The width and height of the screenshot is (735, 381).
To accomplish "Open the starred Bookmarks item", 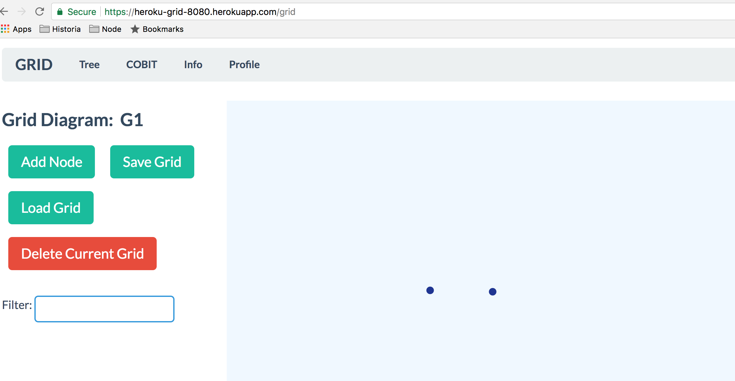I will [157, 29].
